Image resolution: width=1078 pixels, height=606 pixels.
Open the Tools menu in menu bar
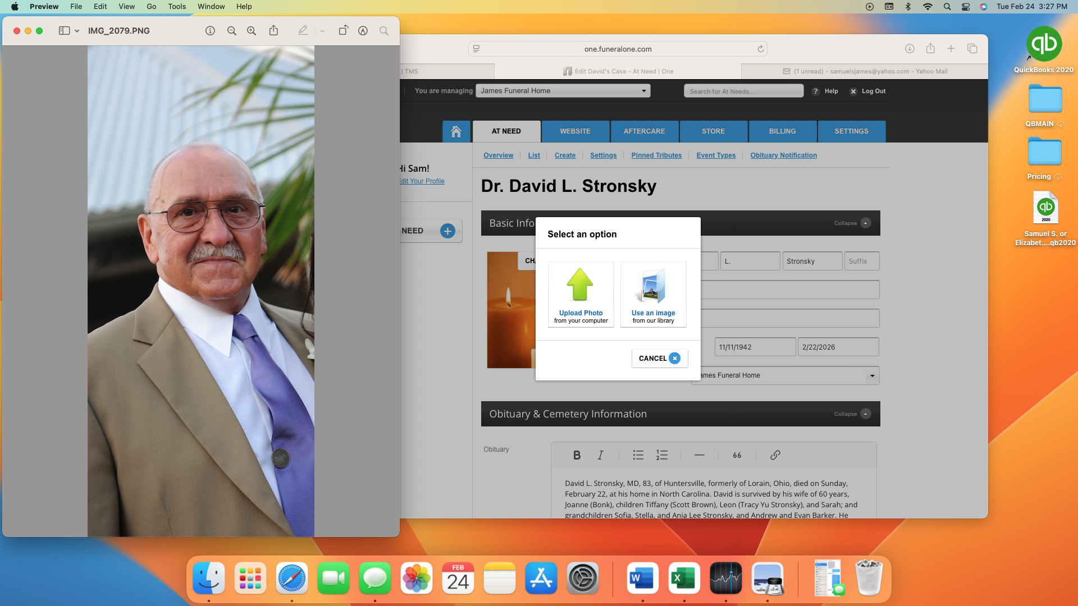(176, 7)
